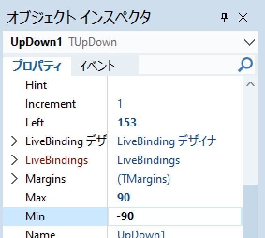
Task: Click the vertical scrollbar thumb
Action: (250, 211)
